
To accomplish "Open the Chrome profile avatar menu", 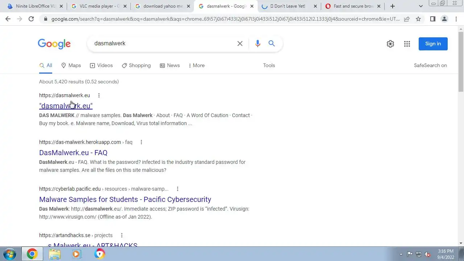I will click(444, 19).
